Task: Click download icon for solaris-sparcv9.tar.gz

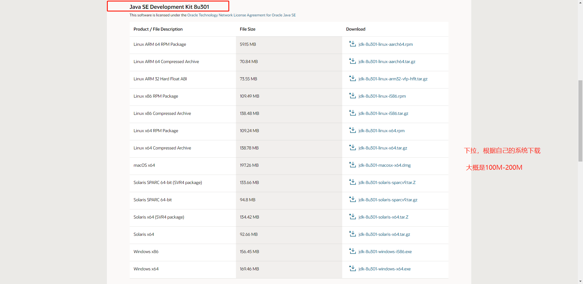Action: (353, 199)
